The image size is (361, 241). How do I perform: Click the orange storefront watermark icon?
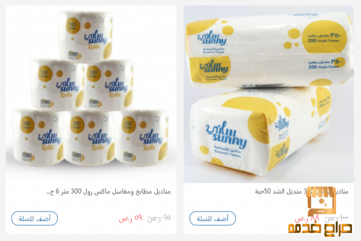(322, 201)
